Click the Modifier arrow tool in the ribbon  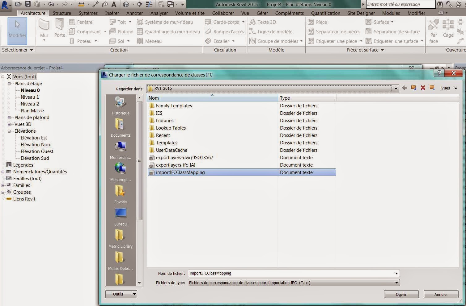click(17, 31)
